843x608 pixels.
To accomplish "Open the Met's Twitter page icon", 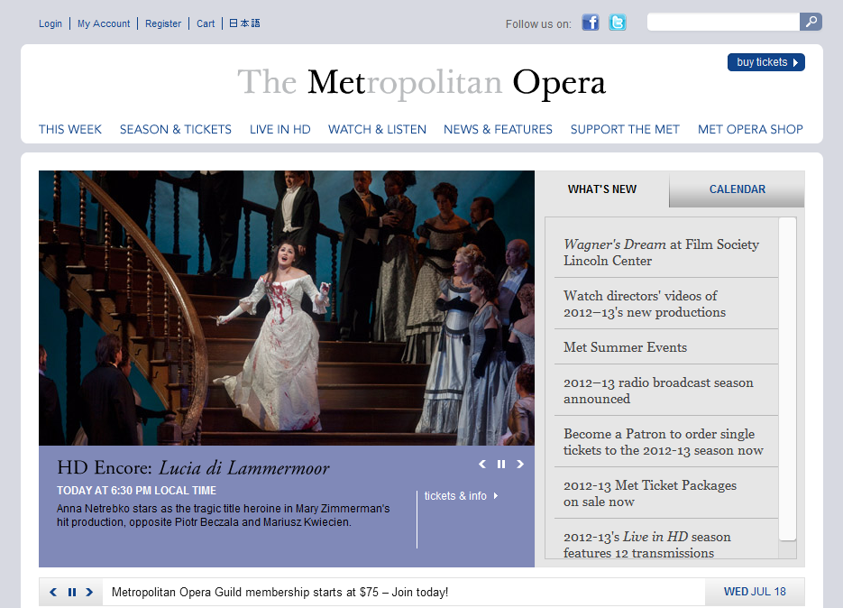I will pos(618,23).
